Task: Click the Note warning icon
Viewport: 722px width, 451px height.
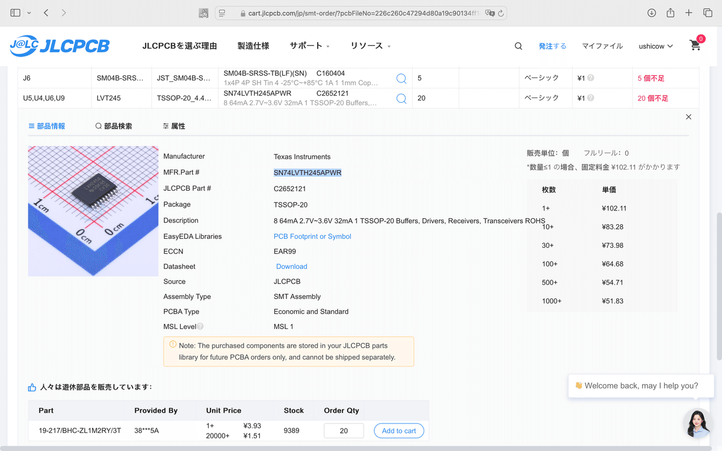Action: [173, 345]
